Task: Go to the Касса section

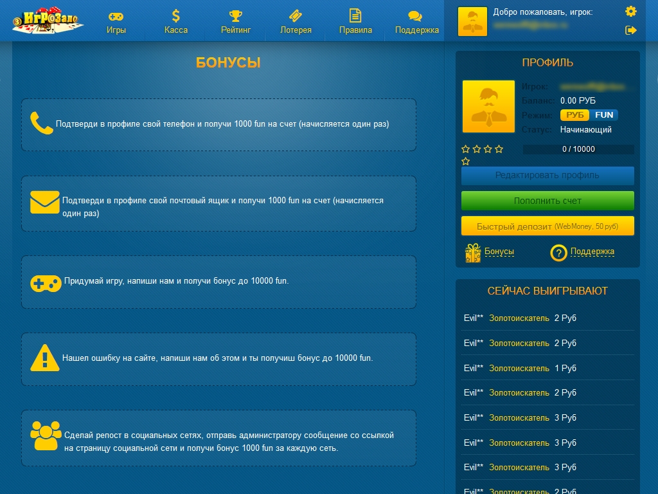Action: tap(176, 22)
